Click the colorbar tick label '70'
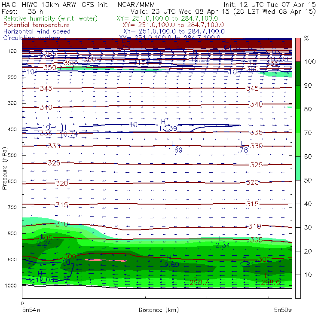 [308, 133]
